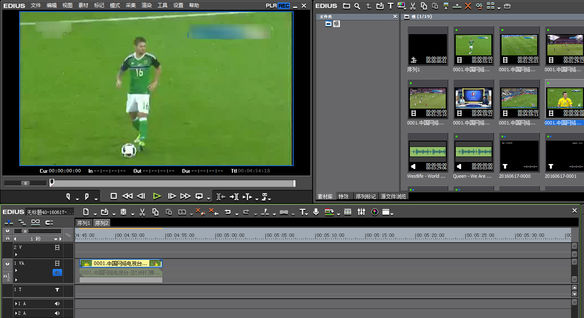Viewport: 584px width, 318px height.
Task: Open the loop playback dropdown arrow
Action: click(x=209, y=199)
